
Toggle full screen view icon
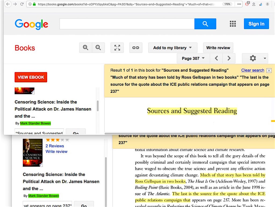[117, 48]
